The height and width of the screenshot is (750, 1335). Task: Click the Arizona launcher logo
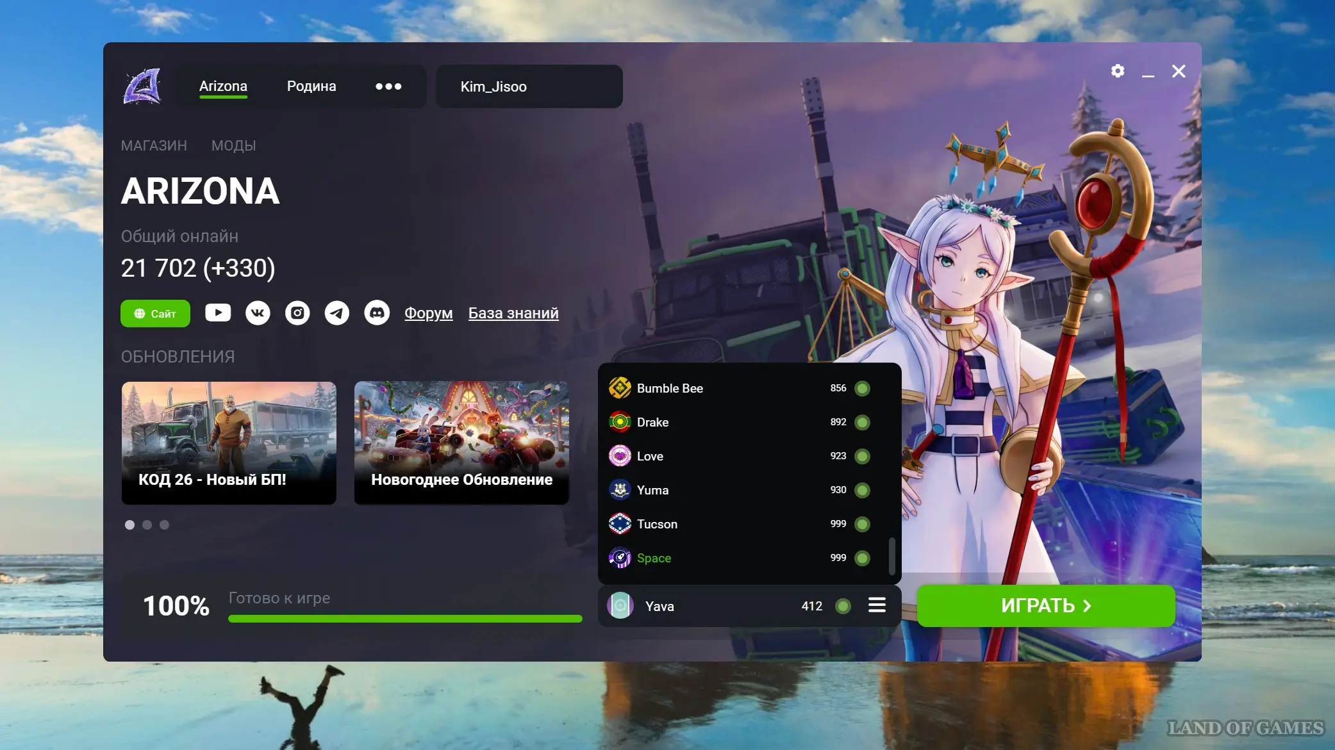142,86
